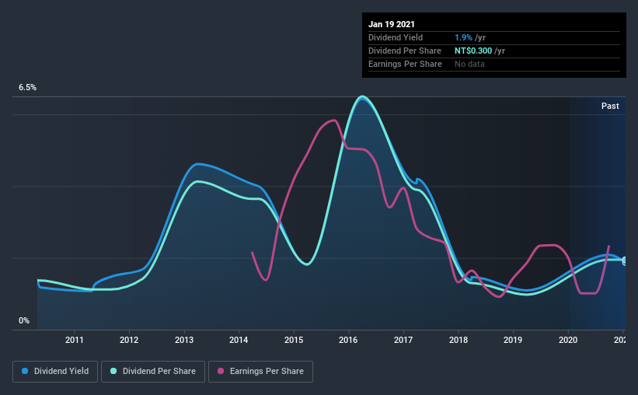This screenshot has height=395, width=638.
Task: Click the 2018 x-axis label
Action: click(458, 340)
